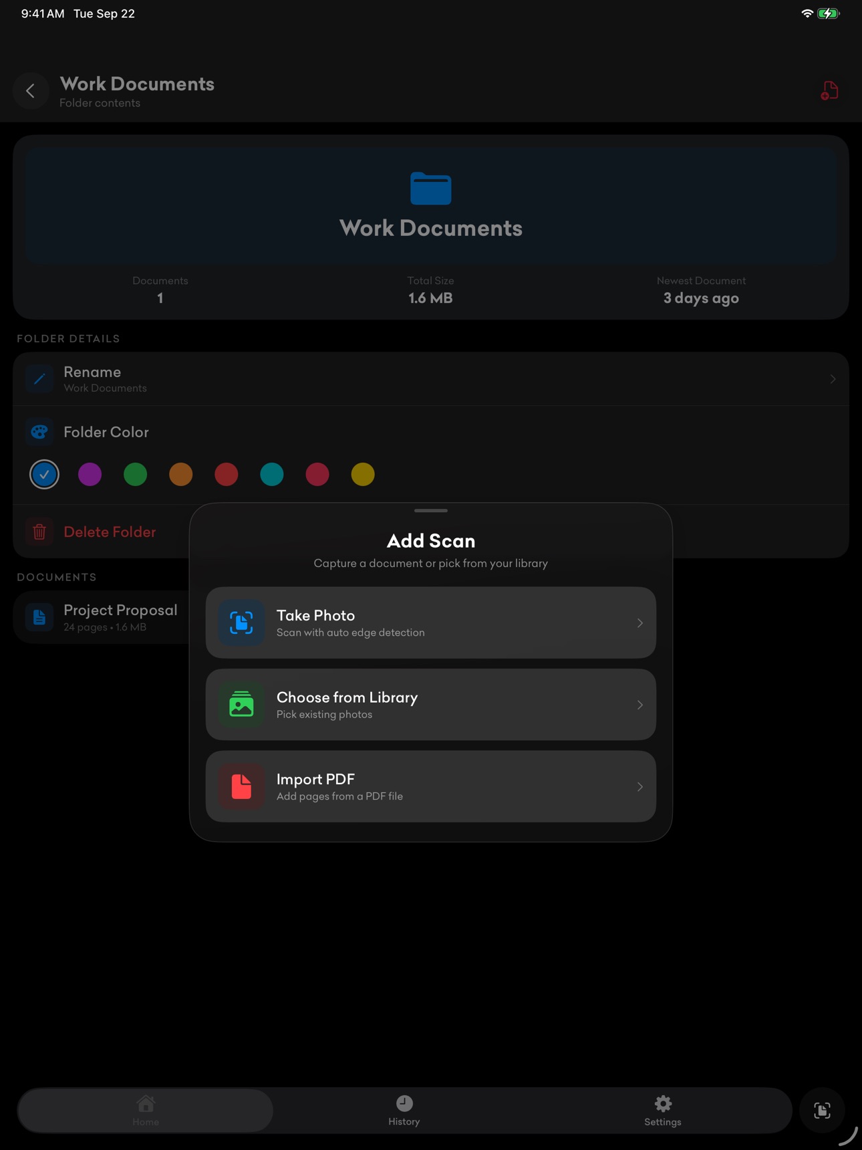Tap the Wi-Fi status icon
The width and height of the screenshot is (862, 1150).
tap(807, 13)
